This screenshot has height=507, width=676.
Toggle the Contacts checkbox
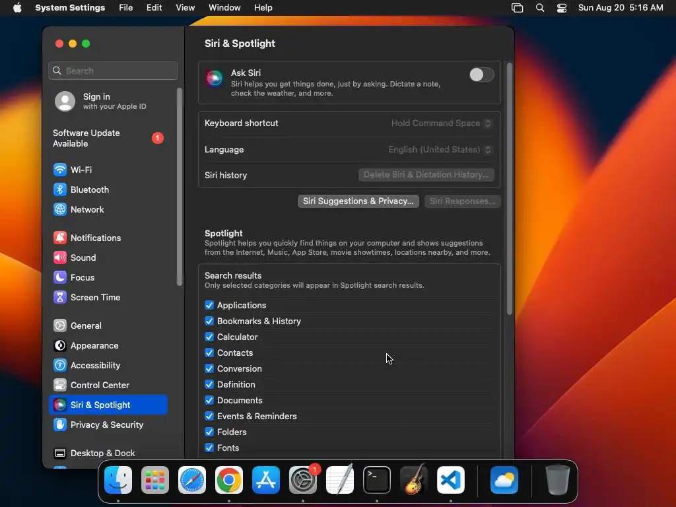coord(209,353)
